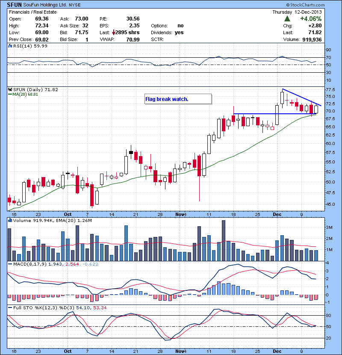Click the 3M label on the volume axis
342x355 pixels.
coord(329,227)
